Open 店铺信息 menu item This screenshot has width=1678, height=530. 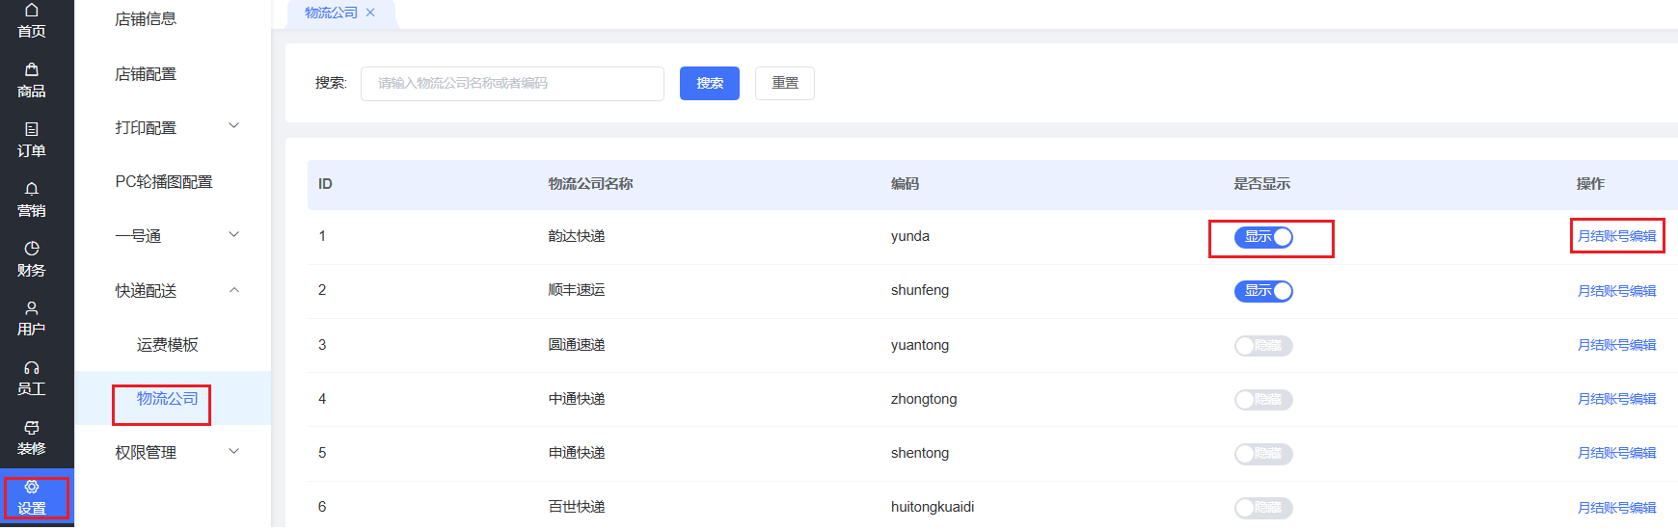(146, 19)
